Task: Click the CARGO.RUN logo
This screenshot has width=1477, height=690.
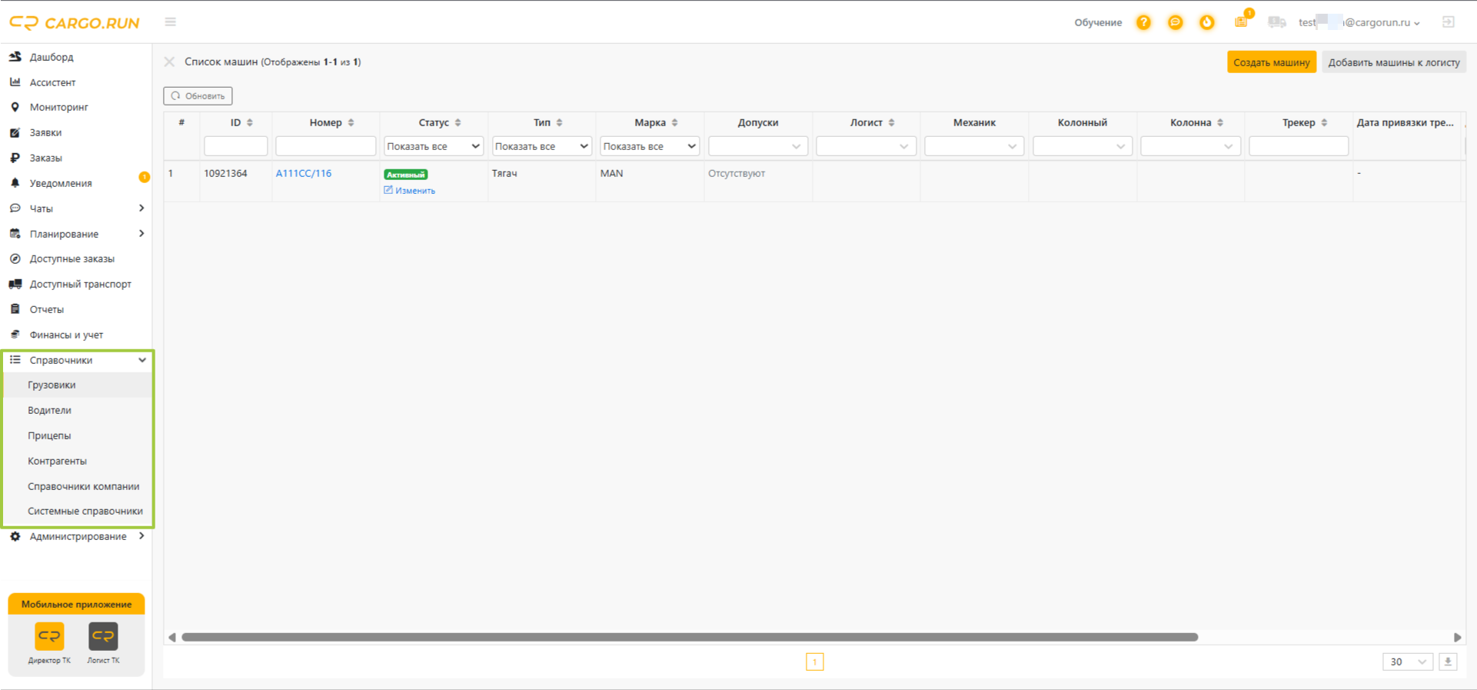Action: (75, 23)
